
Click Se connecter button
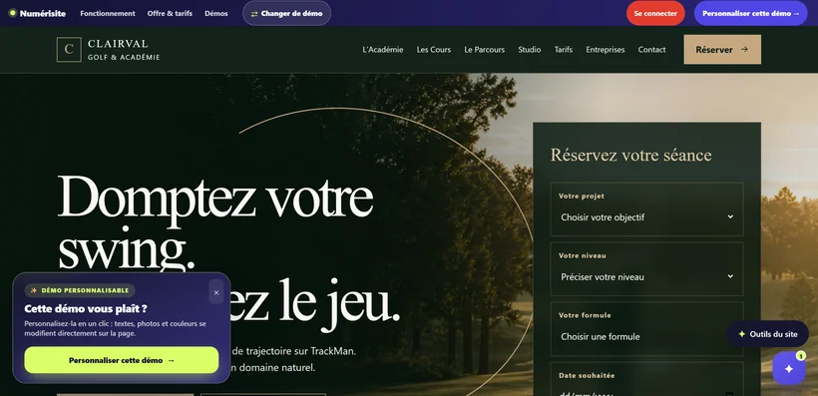(655, 14)
